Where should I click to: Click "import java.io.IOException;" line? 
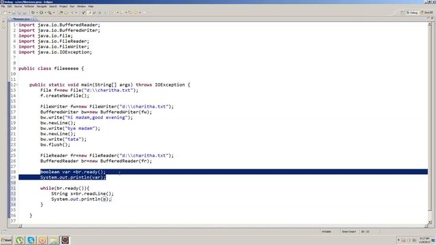(x=55, y=52)
